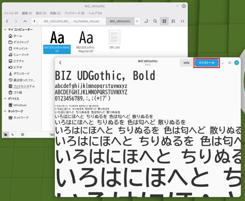Open ゴミ箱 trash in sidebar
The image size is (245, 201).
pos(17,92)
